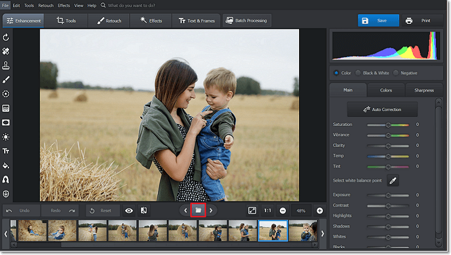
Task: Open the Main settings tab
Action: tap(348, 90)
